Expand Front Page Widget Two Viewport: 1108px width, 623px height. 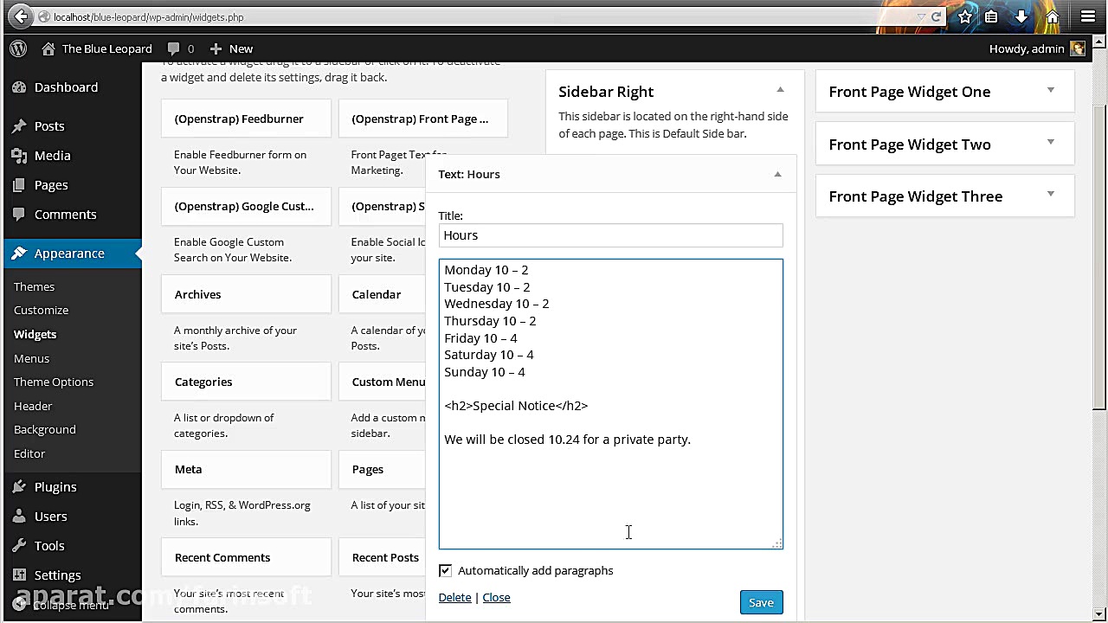1050,143
